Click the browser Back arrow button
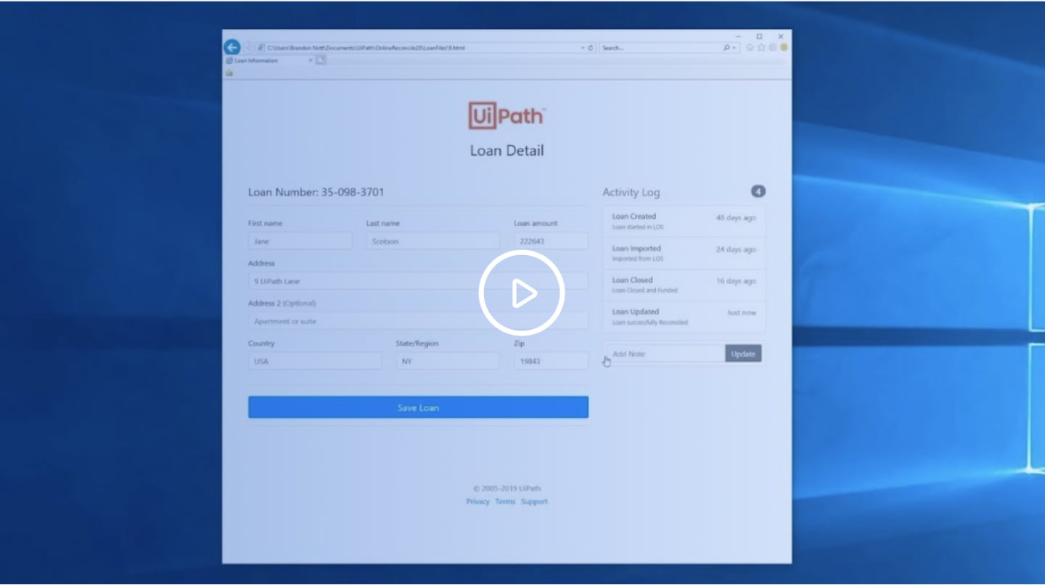 pyautogui.click(x=231, y=47)
